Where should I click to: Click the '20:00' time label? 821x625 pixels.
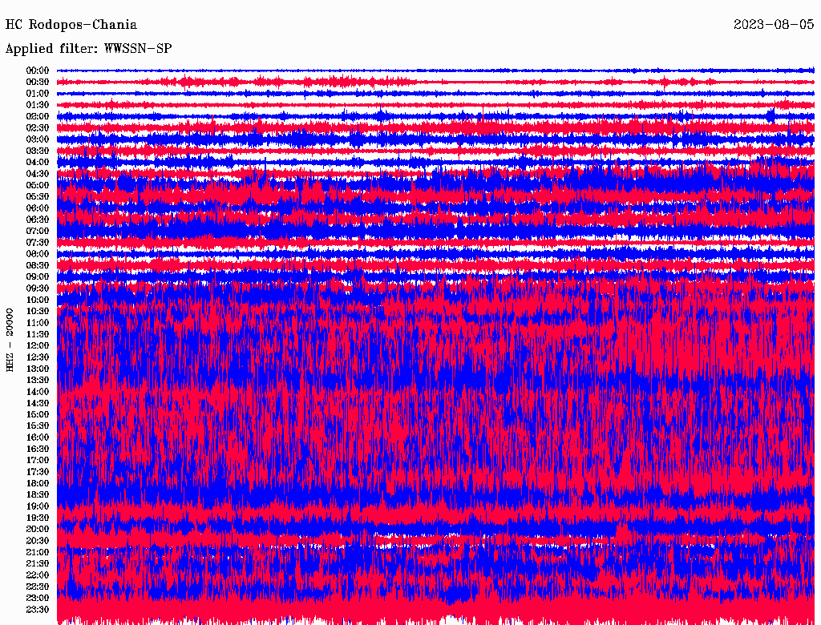(38, 529)
